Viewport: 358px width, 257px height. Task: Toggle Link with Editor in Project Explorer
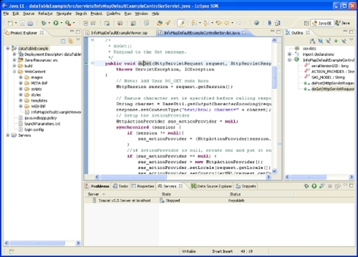(70, 41)
